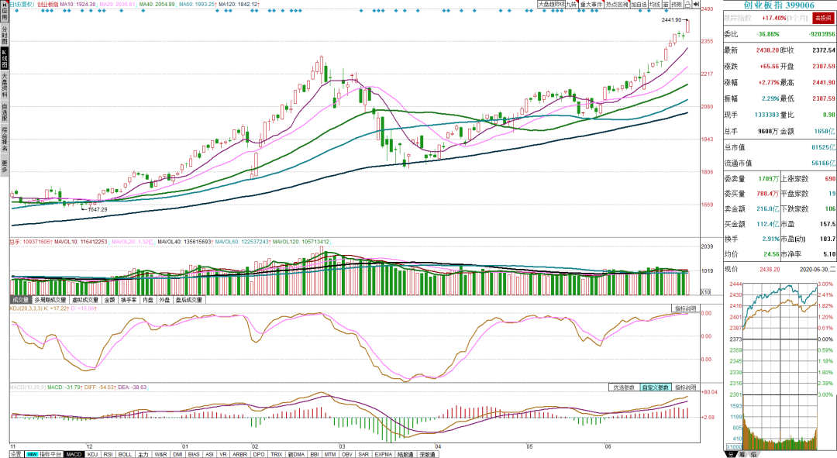Click the X10 volume scale label
This screenshot has height=458, width=837.
[705, 292]
